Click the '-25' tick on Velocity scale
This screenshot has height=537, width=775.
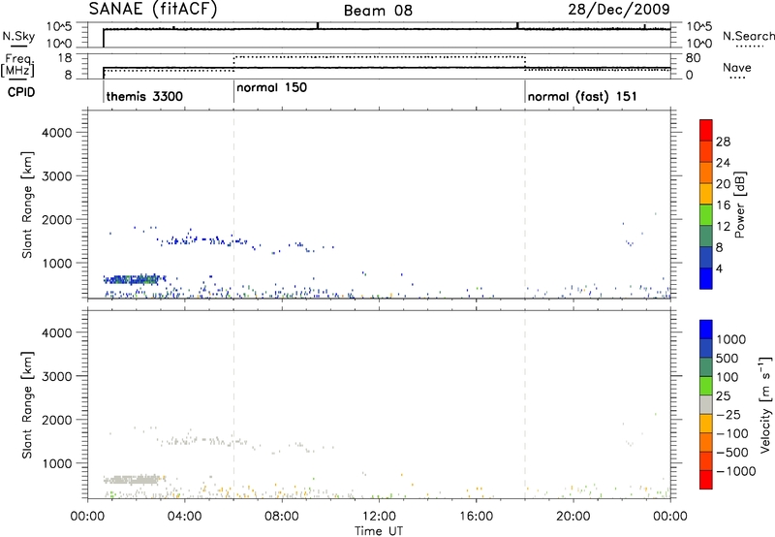coord(728,415)
